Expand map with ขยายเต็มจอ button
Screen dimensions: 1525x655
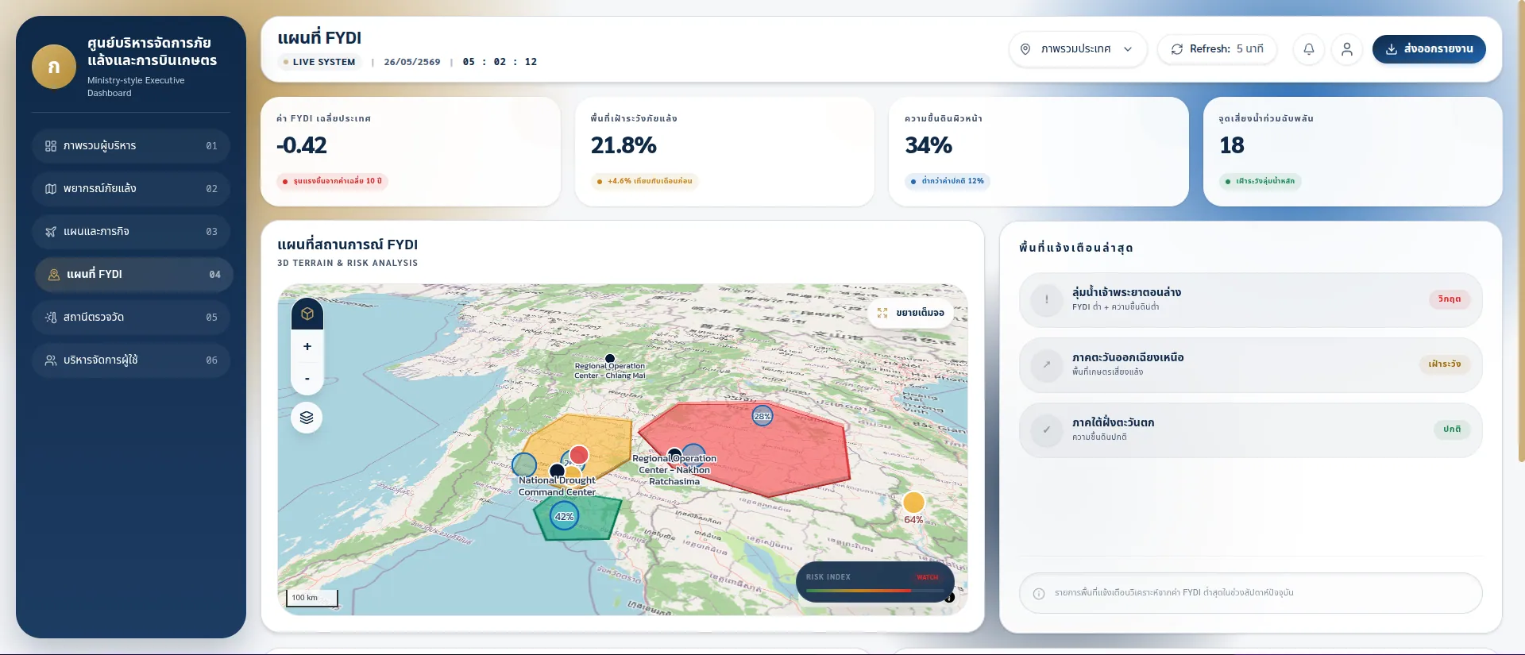912,313
